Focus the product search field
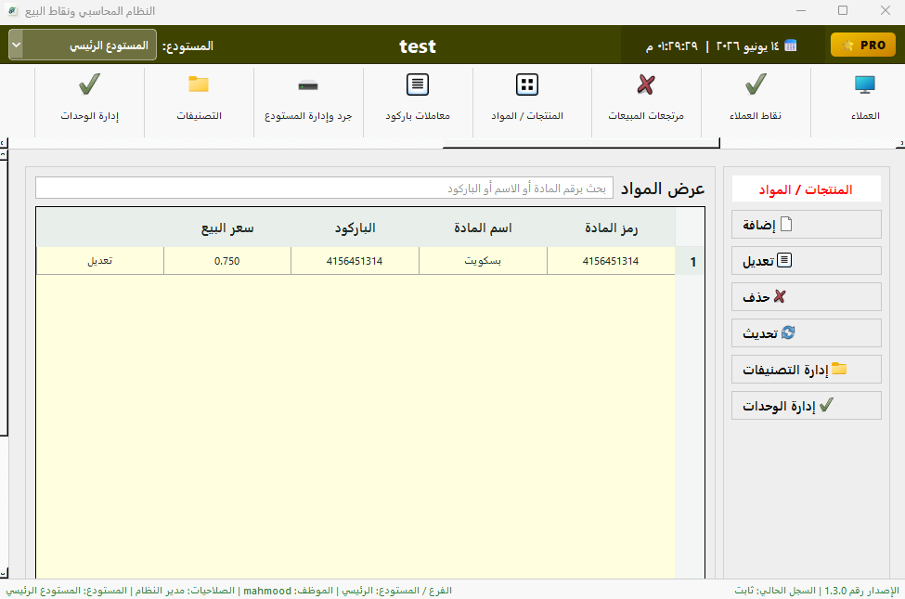The width and height of the screenshot is (905, 599). pos(324,189)
